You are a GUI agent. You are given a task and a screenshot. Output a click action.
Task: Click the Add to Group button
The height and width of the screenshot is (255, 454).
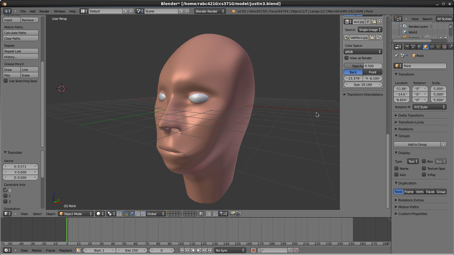tap(417, 144)
